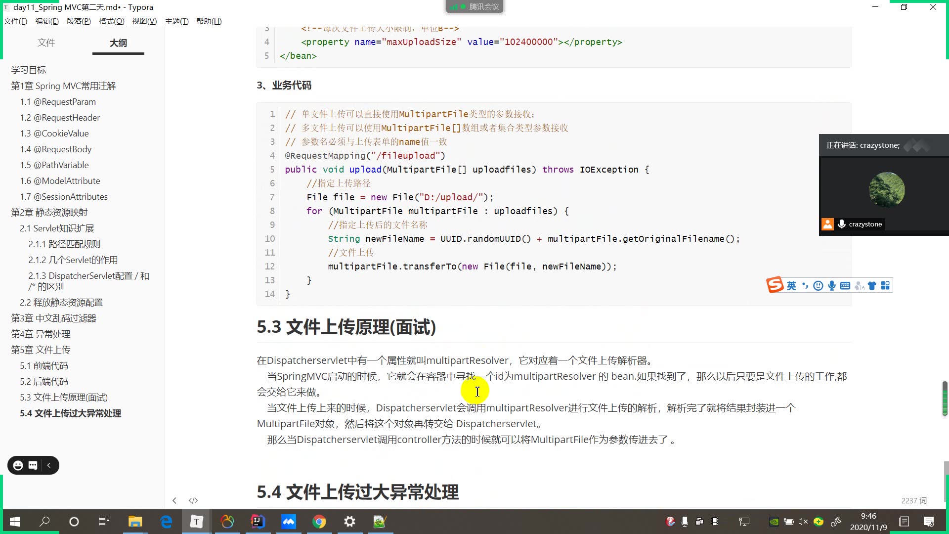Open the 段落(P) menu
This screenshot has height=534, width=949.
(79, 21)
